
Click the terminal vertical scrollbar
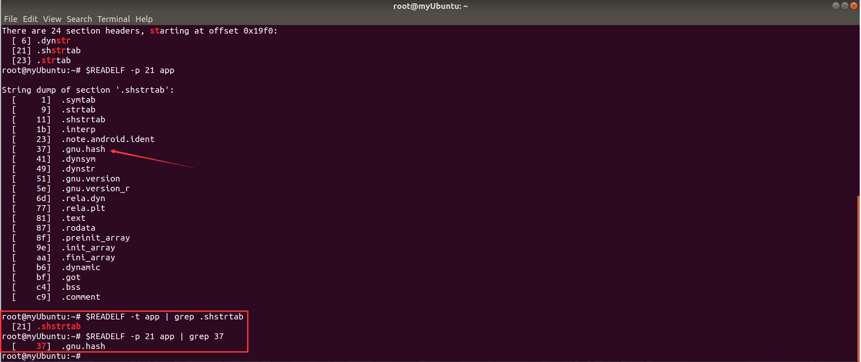(x=858, y=278)
